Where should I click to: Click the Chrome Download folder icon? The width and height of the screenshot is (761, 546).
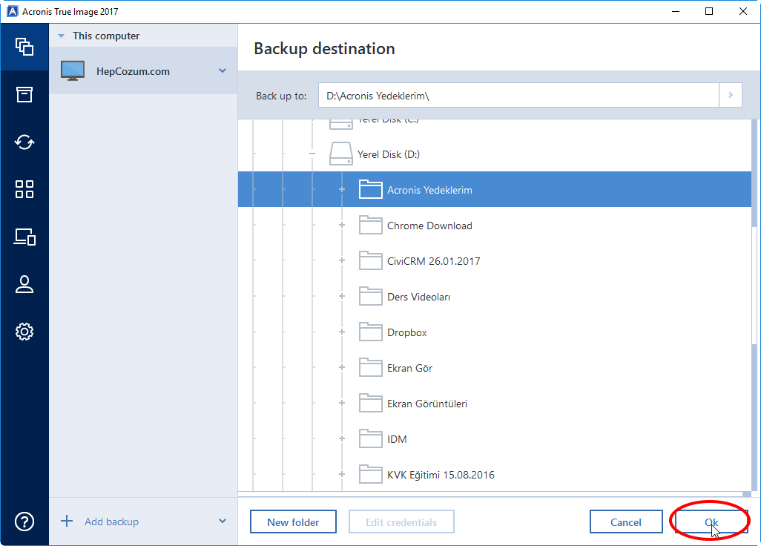click(370, 226)
